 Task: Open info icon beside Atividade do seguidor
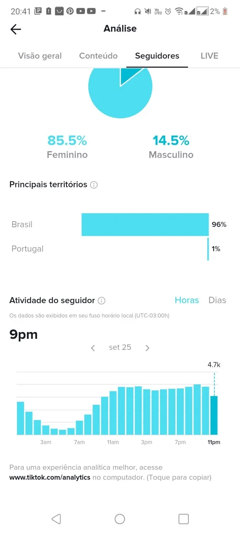click(101, 301)
